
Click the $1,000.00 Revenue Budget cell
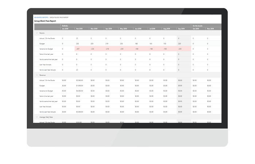point(80,85)
